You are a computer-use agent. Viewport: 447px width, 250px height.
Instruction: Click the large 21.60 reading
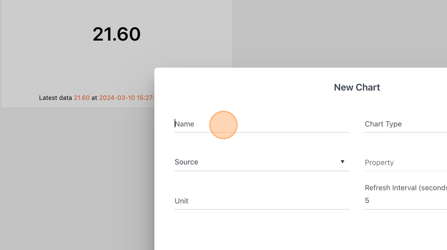(x=117, y=34)
